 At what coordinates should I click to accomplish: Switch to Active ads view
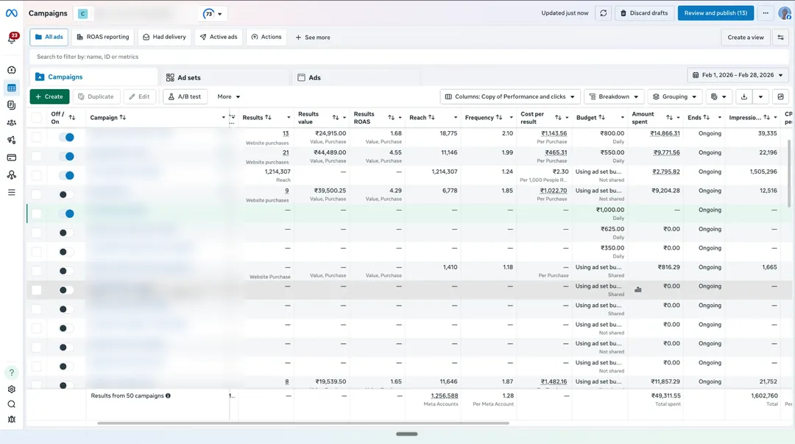(219, 37)
